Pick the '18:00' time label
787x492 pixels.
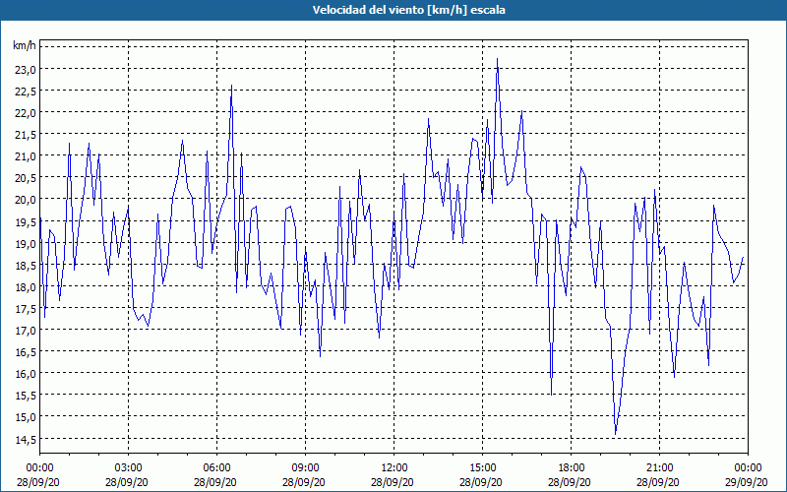[x=571, y=468]
